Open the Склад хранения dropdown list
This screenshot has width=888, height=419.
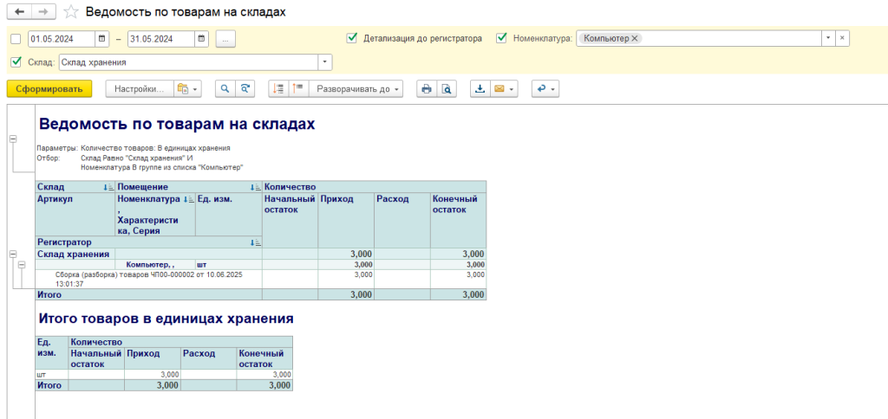pos(325,62)
